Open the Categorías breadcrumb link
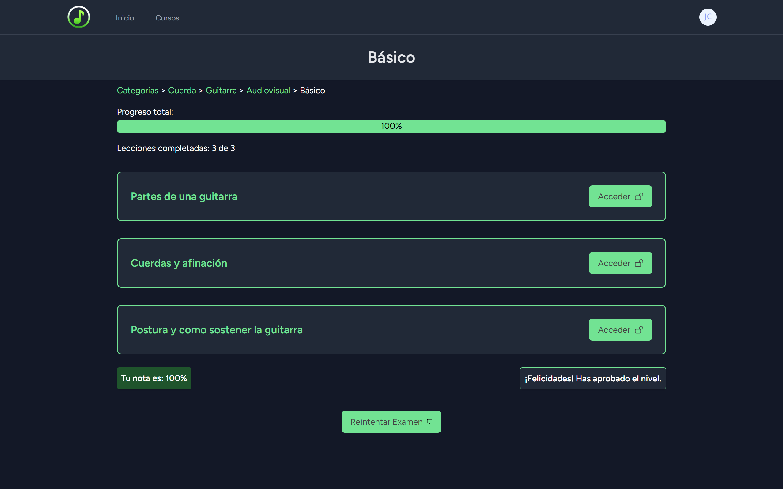 click(137, 91)
